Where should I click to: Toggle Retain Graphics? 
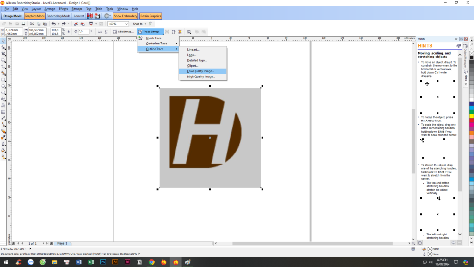pos(150,16)
